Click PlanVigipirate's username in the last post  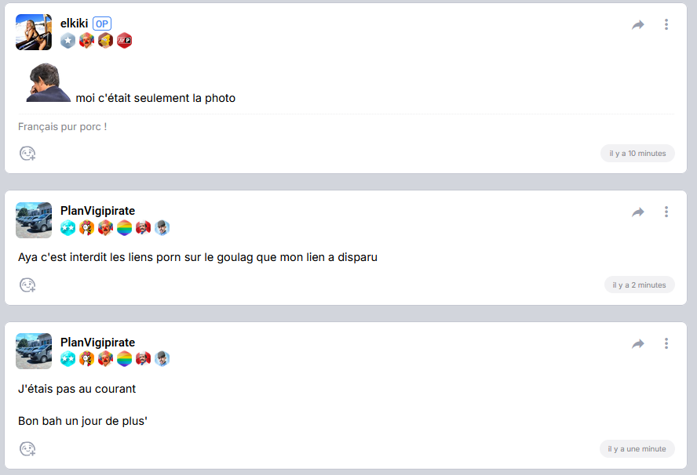click(98, 343)
